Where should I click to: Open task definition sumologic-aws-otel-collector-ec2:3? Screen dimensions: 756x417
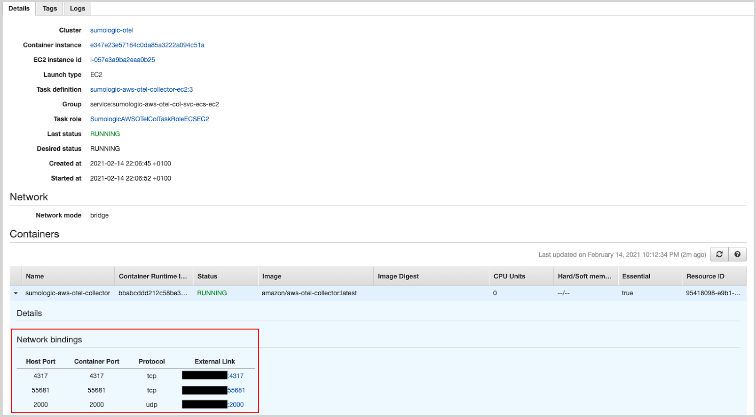click(x=141, y=89)
